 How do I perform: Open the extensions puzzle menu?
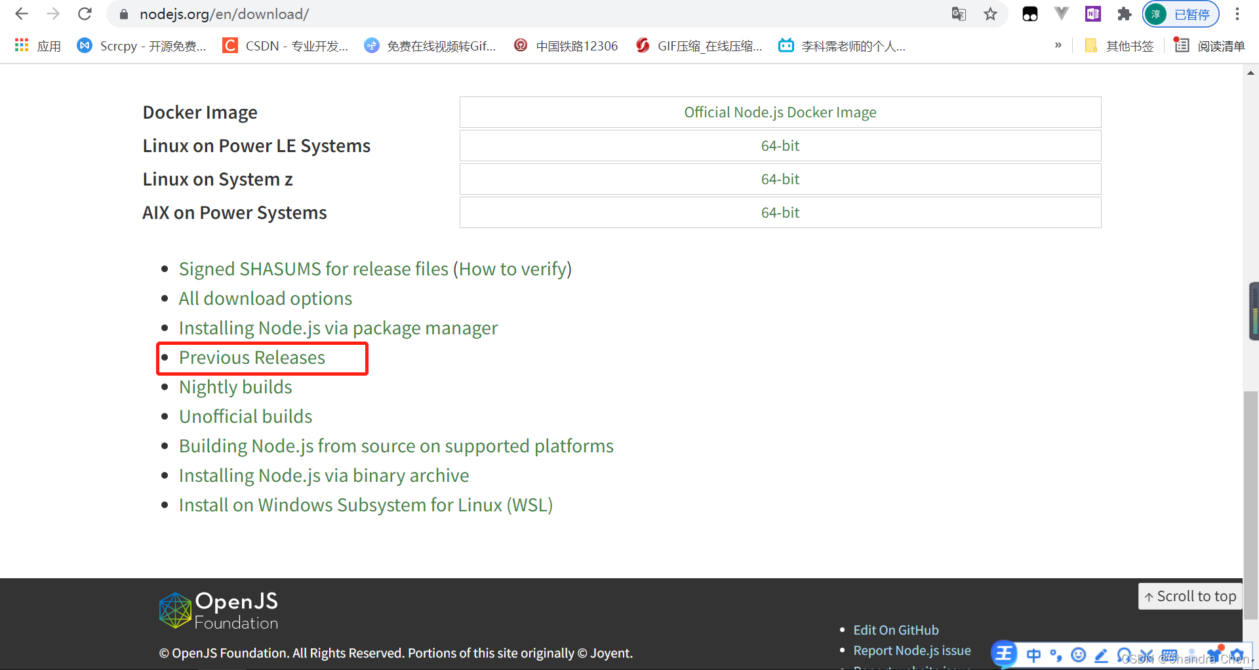[1124, 14]
